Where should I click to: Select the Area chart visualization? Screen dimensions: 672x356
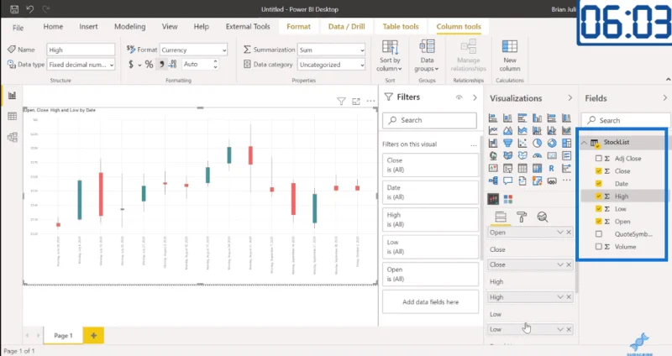point(508,130)
